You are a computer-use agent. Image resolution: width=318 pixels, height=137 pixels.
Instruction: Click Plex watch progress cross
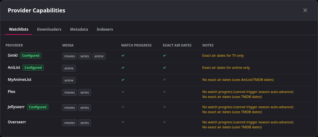pyautogui.click(x=123, y=92)
